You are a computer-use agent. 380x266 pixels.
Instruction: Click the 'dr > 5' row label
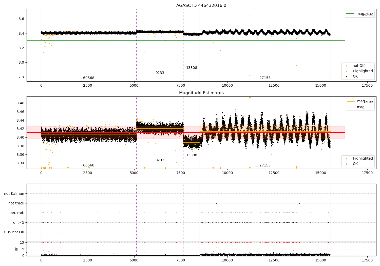click(19, 222)
